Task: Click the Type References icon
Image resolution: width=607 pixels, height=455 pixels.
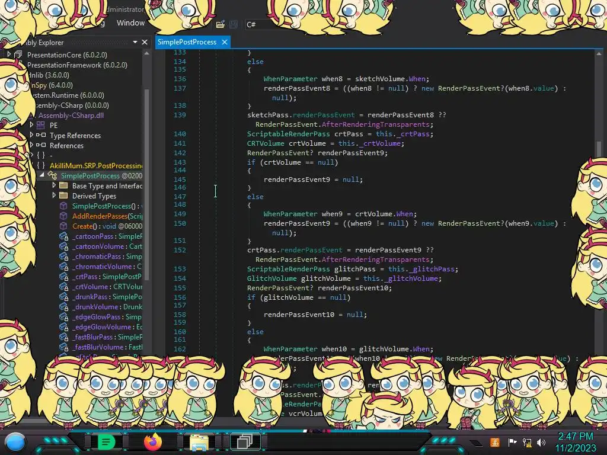Action: point(41,135)
